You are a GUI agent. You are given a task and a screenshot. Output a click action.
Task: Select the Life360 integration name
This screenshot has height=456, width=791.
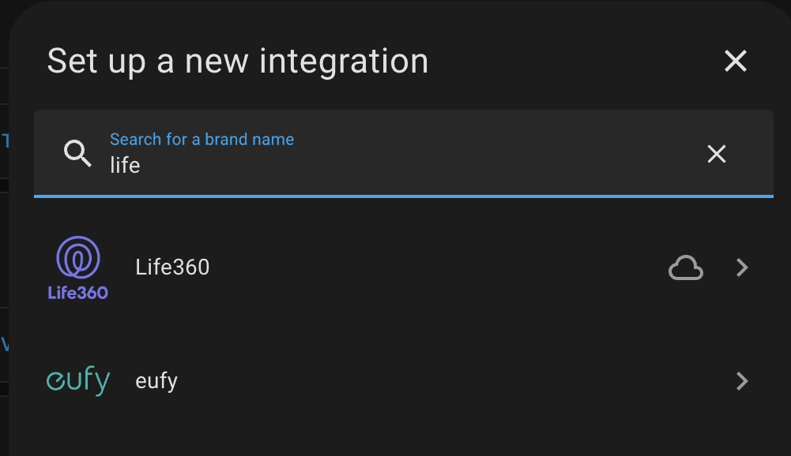[172, 267]
